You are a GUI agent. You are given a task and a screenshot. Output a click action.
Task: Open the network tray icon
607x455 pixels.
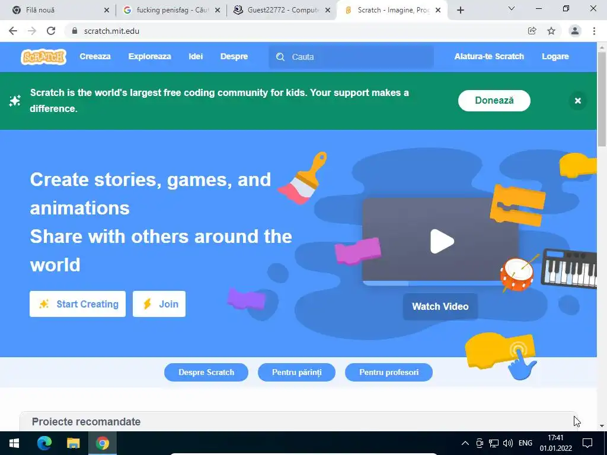(x=494, y=443)
